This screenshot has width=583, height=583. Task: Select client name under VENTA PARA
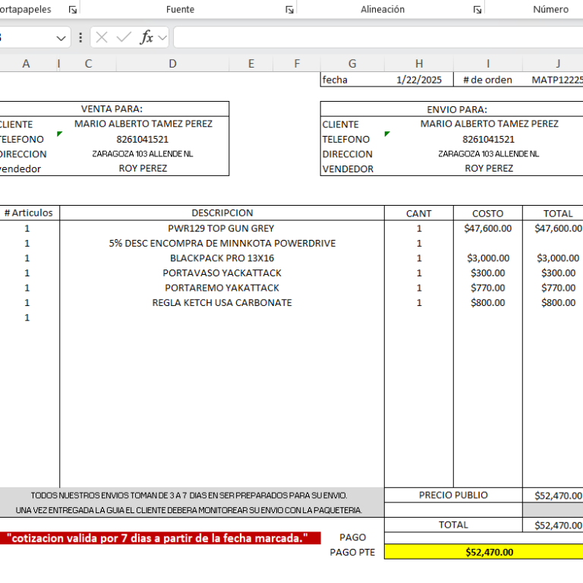pyautogui.click(x=143, y=124)
